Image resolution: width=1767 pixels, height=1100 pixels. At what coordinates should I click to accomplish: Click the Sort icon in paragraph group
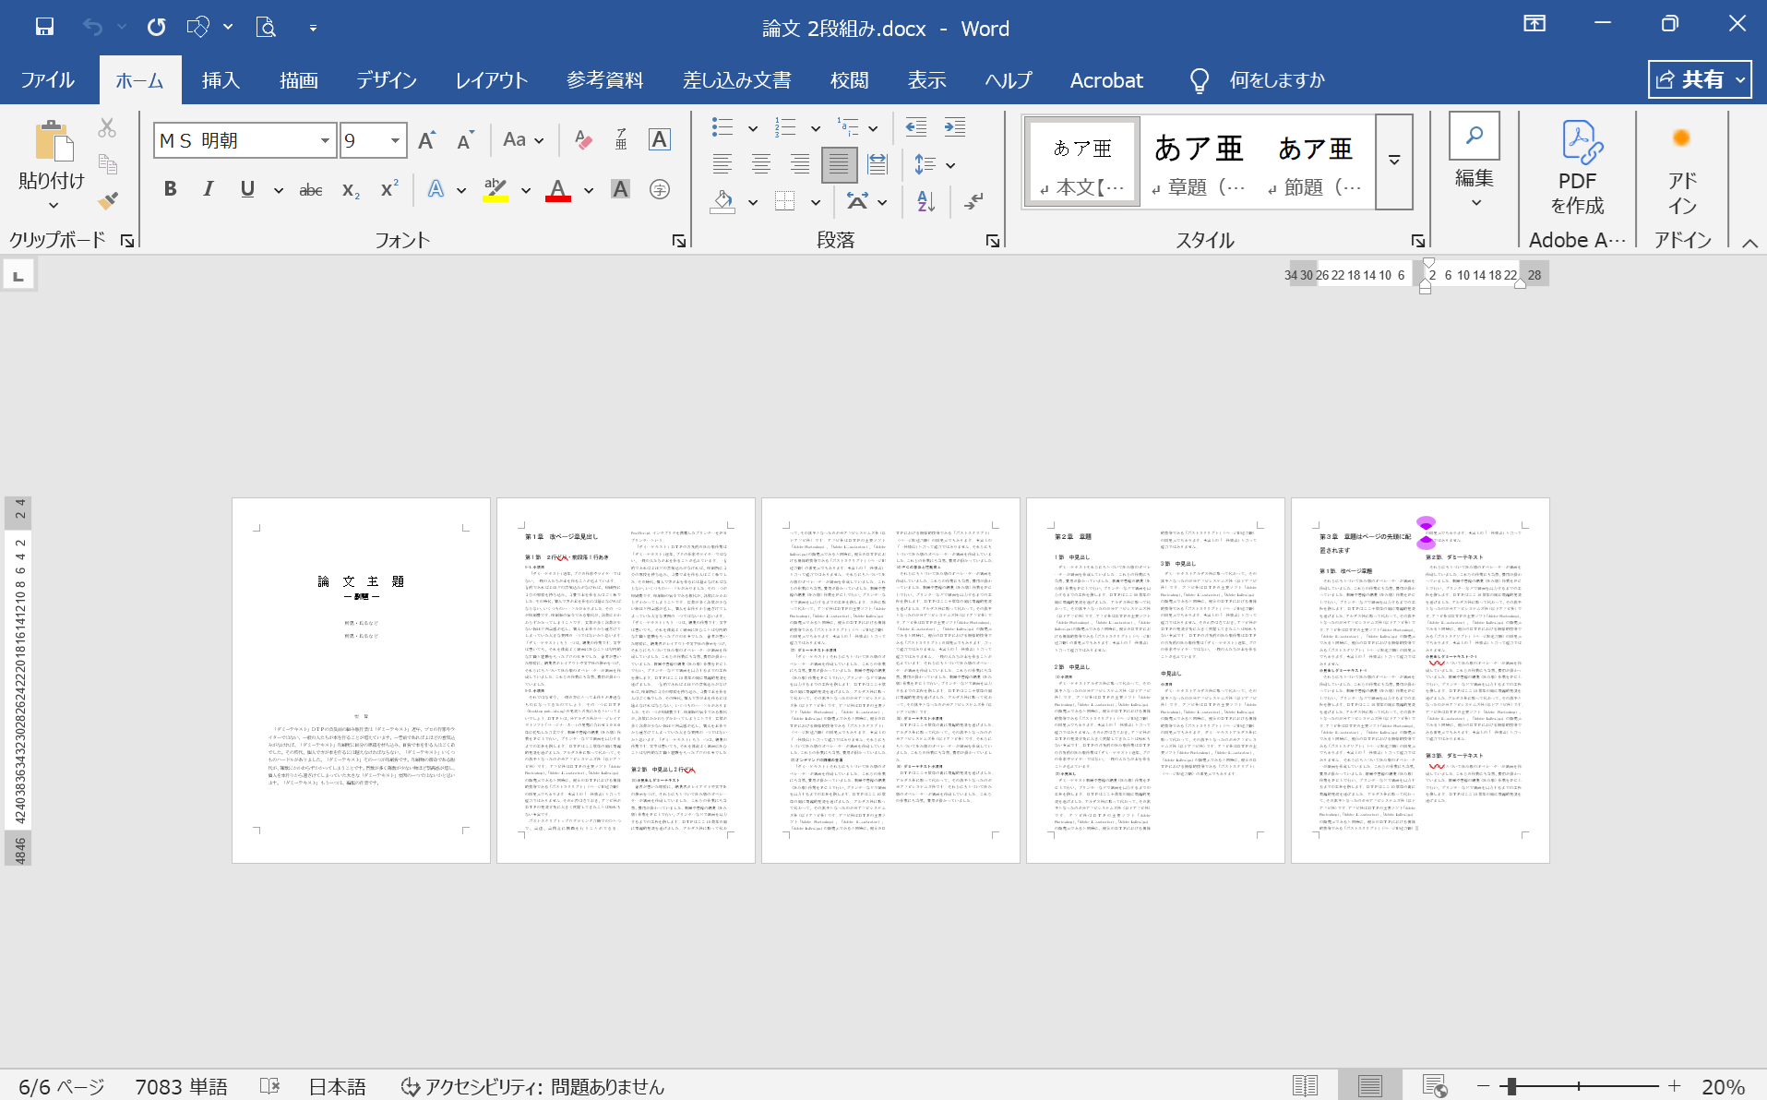click(925, 201)
